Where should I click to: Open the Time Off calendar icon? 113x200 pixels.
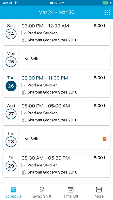71,190
